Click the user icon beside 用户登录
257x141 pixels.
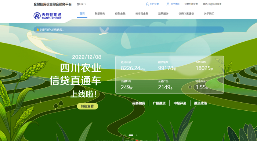pos(147,4)
